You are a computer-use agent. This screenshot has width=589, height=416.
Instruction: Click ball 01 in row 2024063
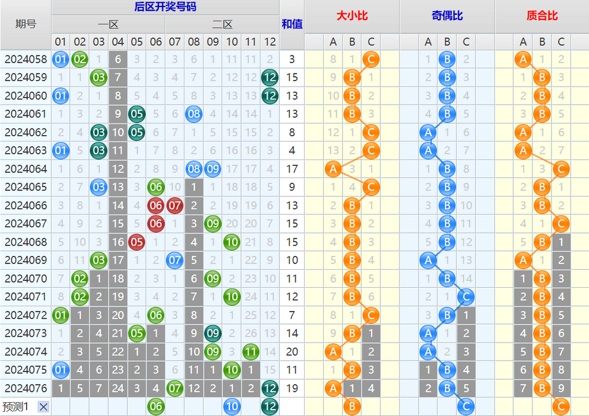61,151
